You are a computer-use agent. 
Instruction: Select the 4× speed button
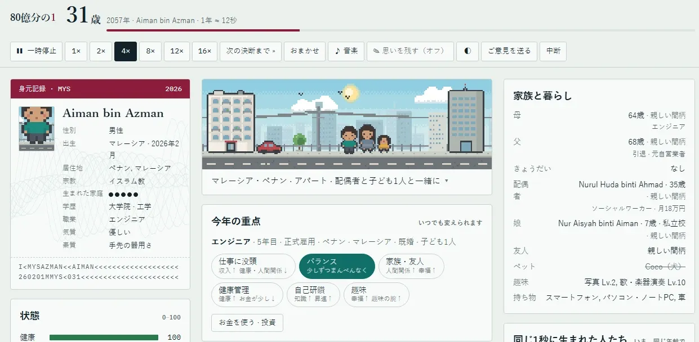125,51
